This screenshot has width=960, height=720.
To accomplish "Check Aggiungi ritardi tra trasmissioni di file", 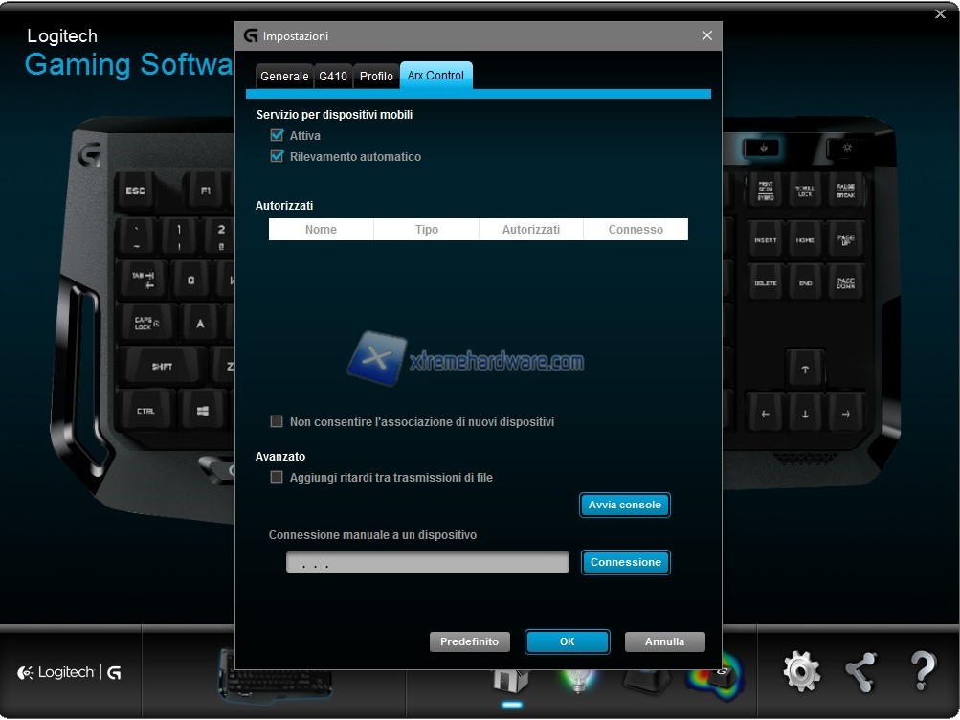I will click(278, 478).
